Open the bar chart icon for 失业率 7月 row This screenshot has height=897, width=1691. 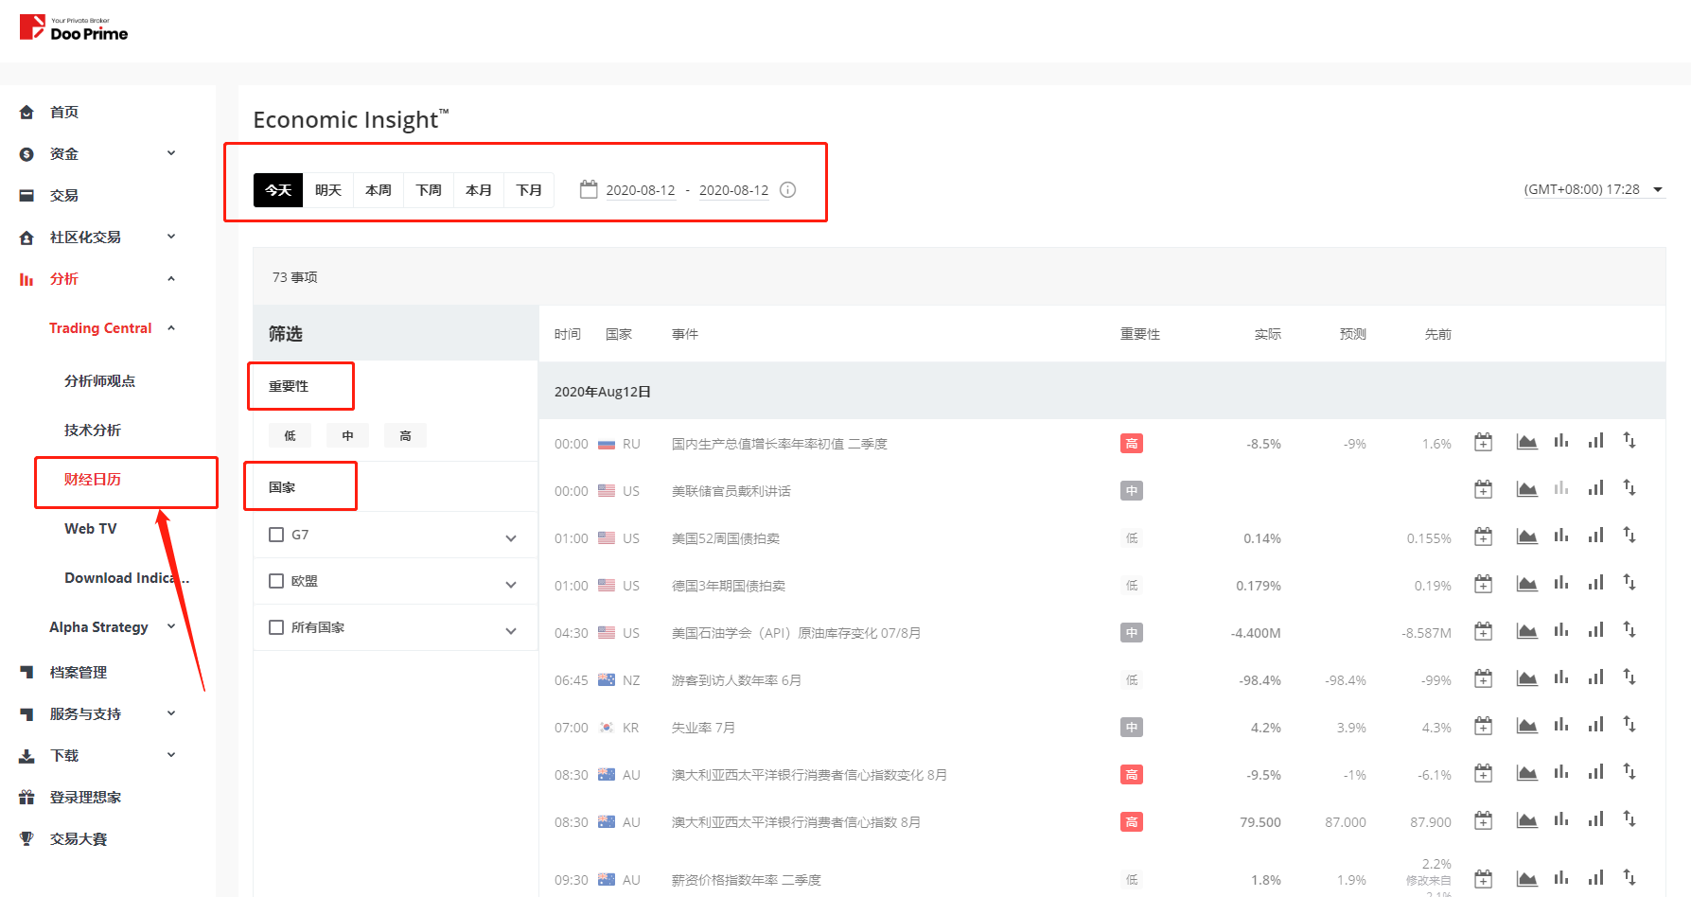coord(1561,725)
